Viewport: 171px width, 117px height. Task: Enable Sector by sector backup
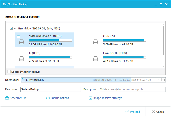coord(9,72)
